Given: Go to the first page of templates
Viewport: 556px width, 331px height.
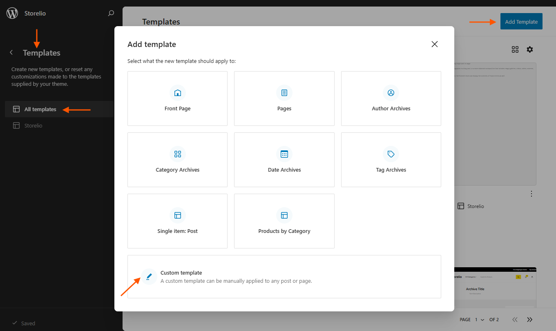Looking at the screenshot, I should pos(515,320).
